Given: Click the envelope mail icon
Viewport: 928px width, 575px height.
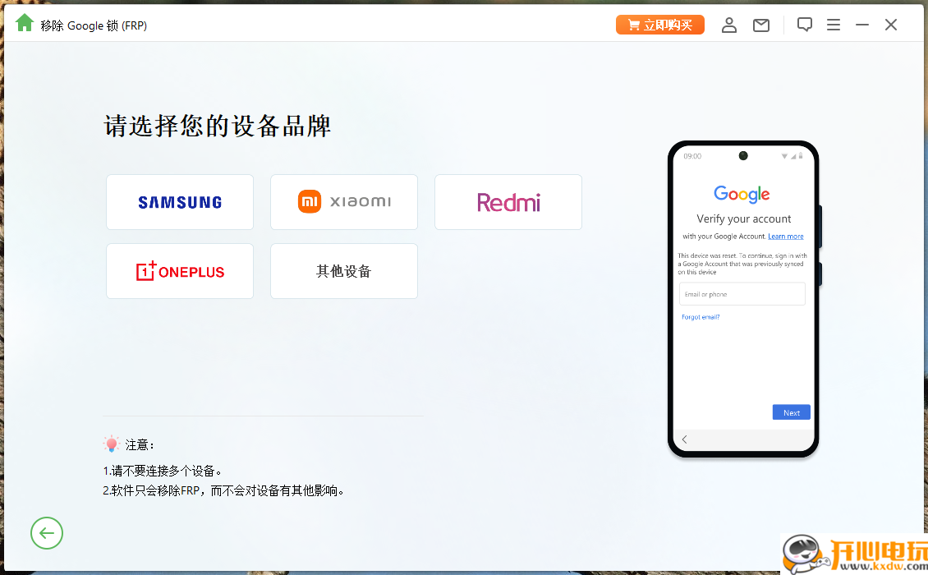Looking at the screenshot, I should point(760,25).
